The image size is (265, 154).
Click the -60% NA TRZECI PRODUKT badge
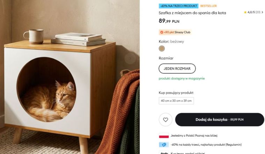pyautogui.click(x=178, y=6)
